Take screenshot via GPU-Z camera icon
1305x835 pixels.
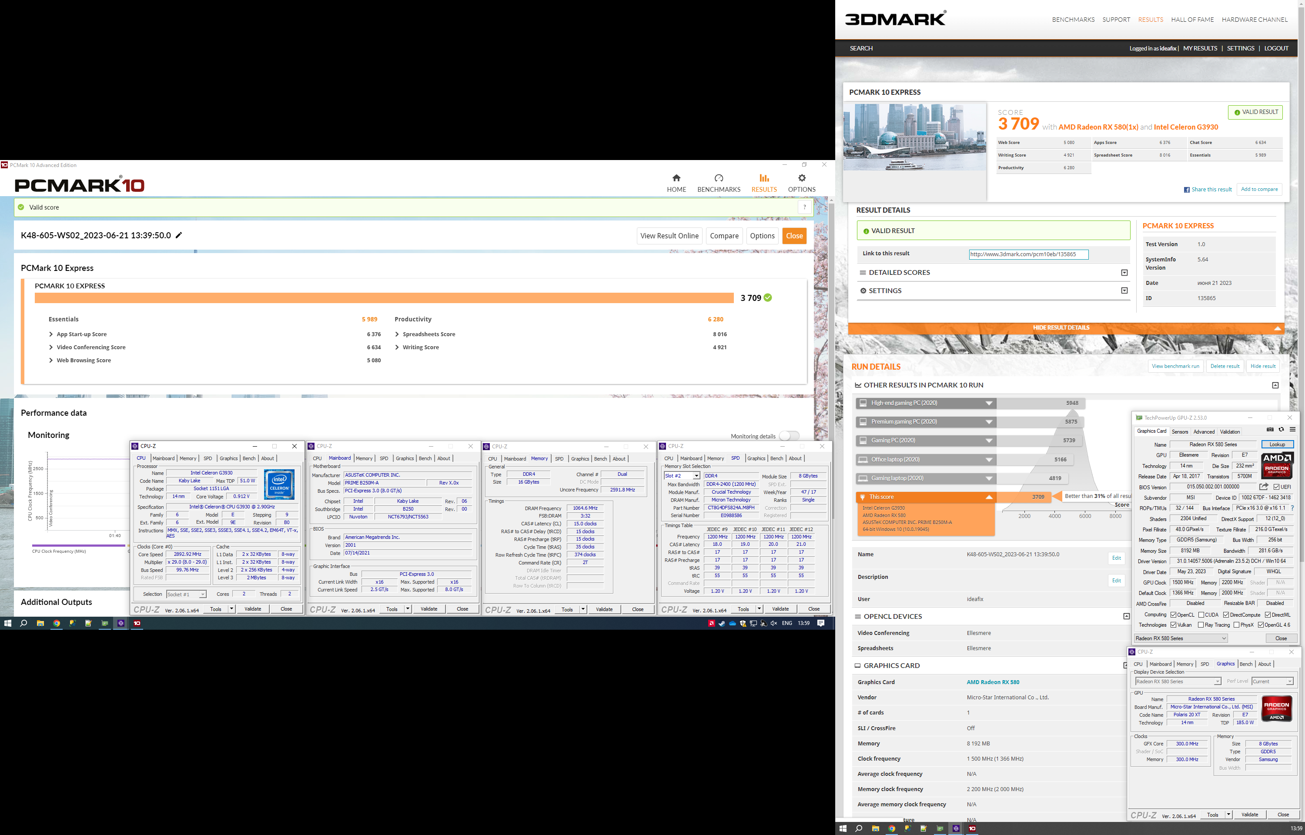tap(1269, 429)
